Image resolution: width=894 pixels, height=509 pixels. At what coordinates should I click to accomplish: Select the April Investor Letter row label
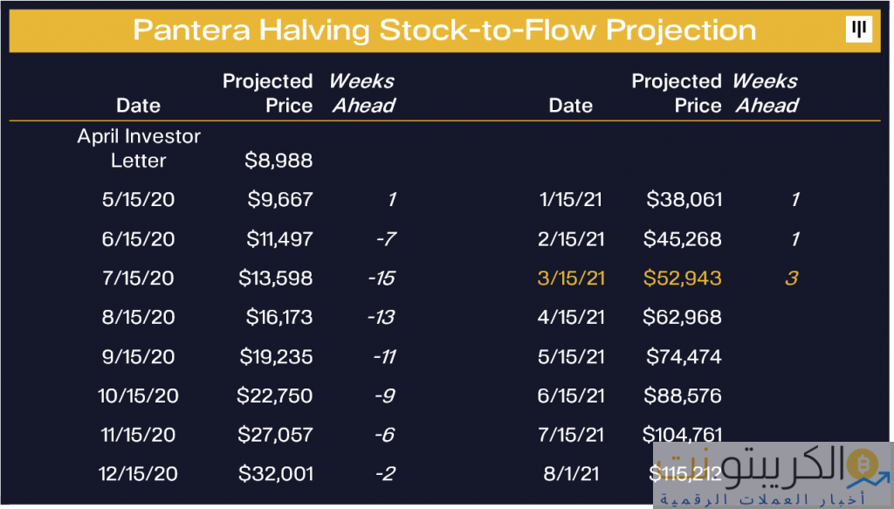click(139, 148)
